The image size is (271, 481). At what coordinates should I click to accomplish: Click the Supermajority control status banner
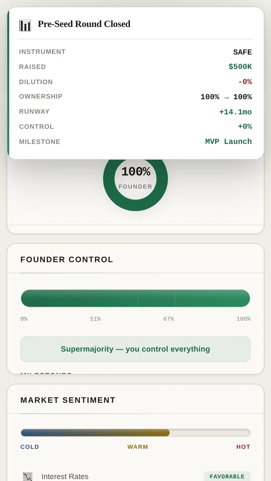pyautogui.click(x=135, y=349)
